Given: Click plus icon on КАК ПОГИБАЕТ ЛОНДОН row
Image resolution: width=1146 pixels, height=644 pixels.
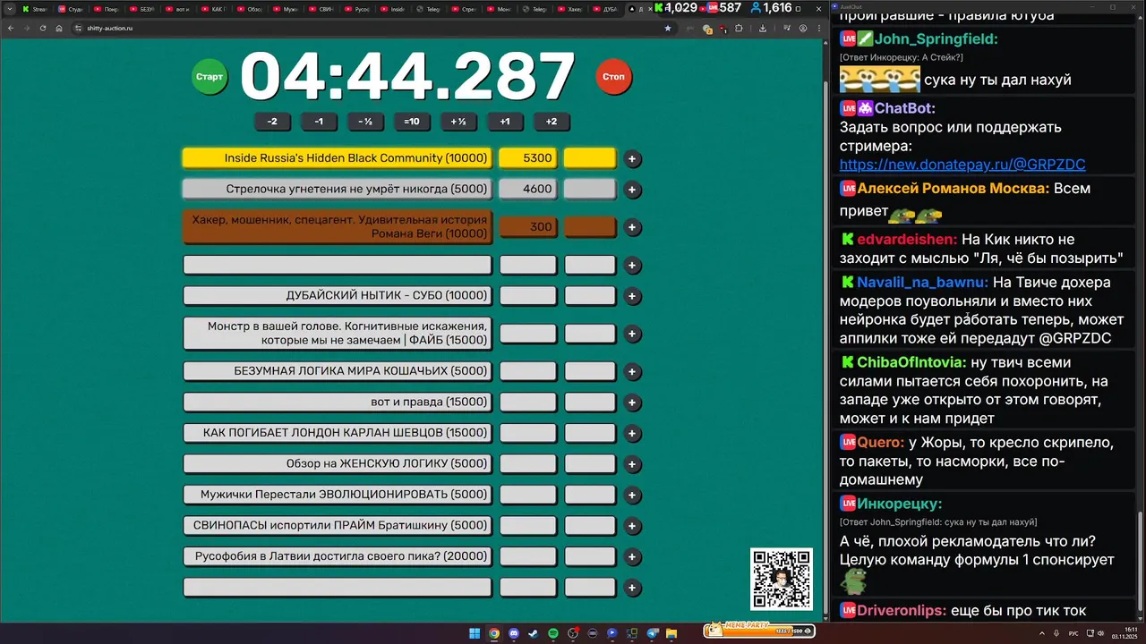Looking at the screenshot, I should click(x=632, y=434).
